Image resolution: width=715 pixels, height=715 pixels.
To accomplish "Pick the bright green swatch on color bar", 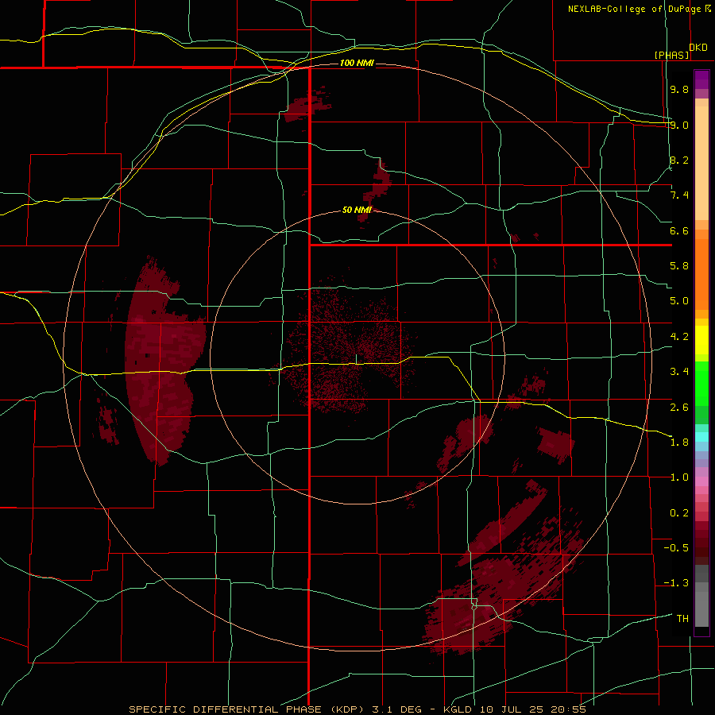I will (x=701, y=383).
